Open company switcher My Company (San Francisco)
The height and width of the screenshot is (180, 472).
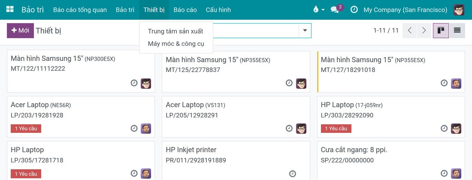[x=405, y=10]
